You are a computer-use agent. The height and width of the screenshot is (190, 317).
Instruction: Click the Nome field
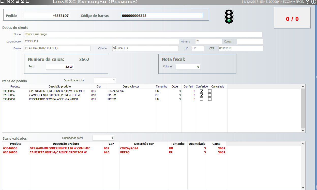[143, 34]
